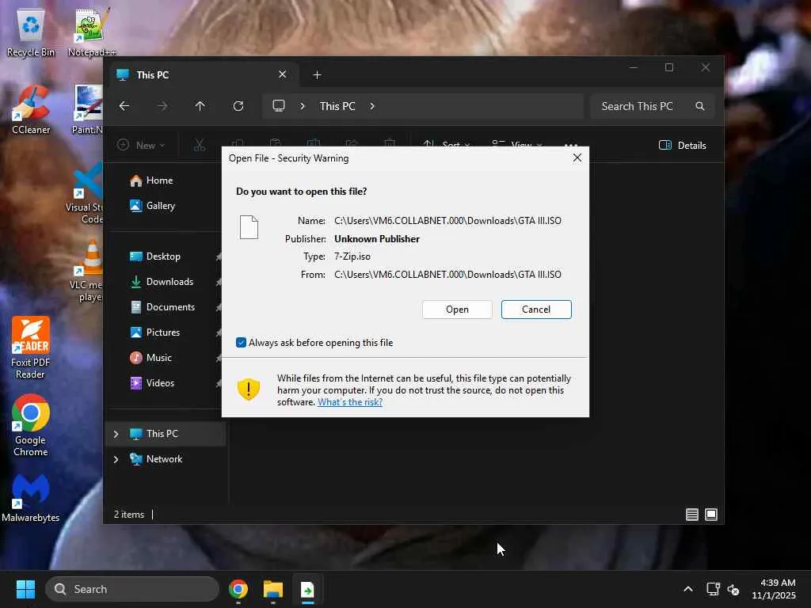Click the file icon in the warning dialog
Image resolution: width=811 pixels, height=608 pixels.
249,227
